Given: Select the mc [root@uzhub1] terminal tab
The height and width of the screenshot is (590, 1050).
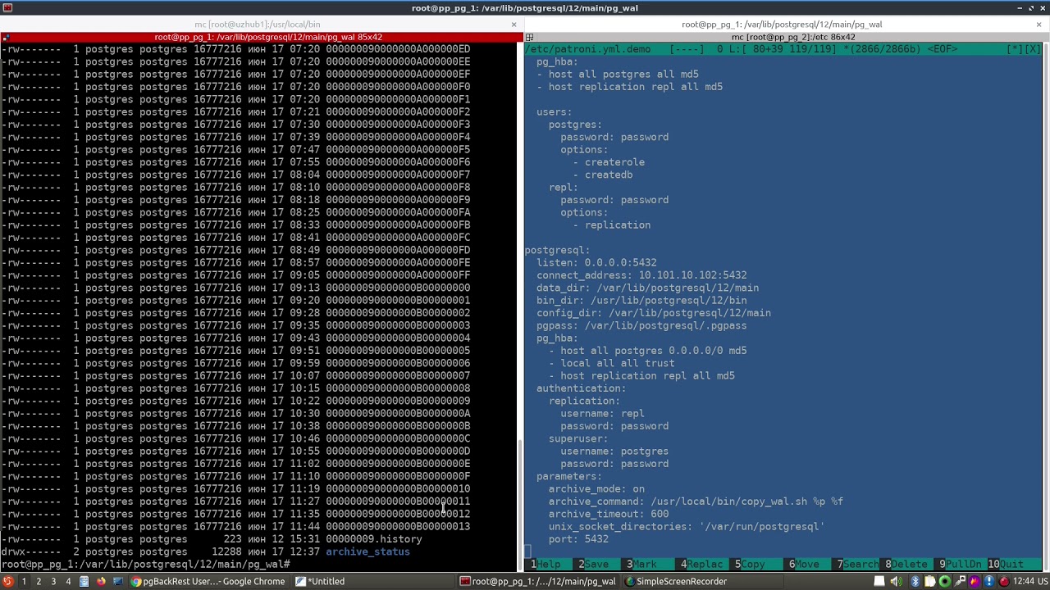Looking at the screenshot, I should pos(257,25).
